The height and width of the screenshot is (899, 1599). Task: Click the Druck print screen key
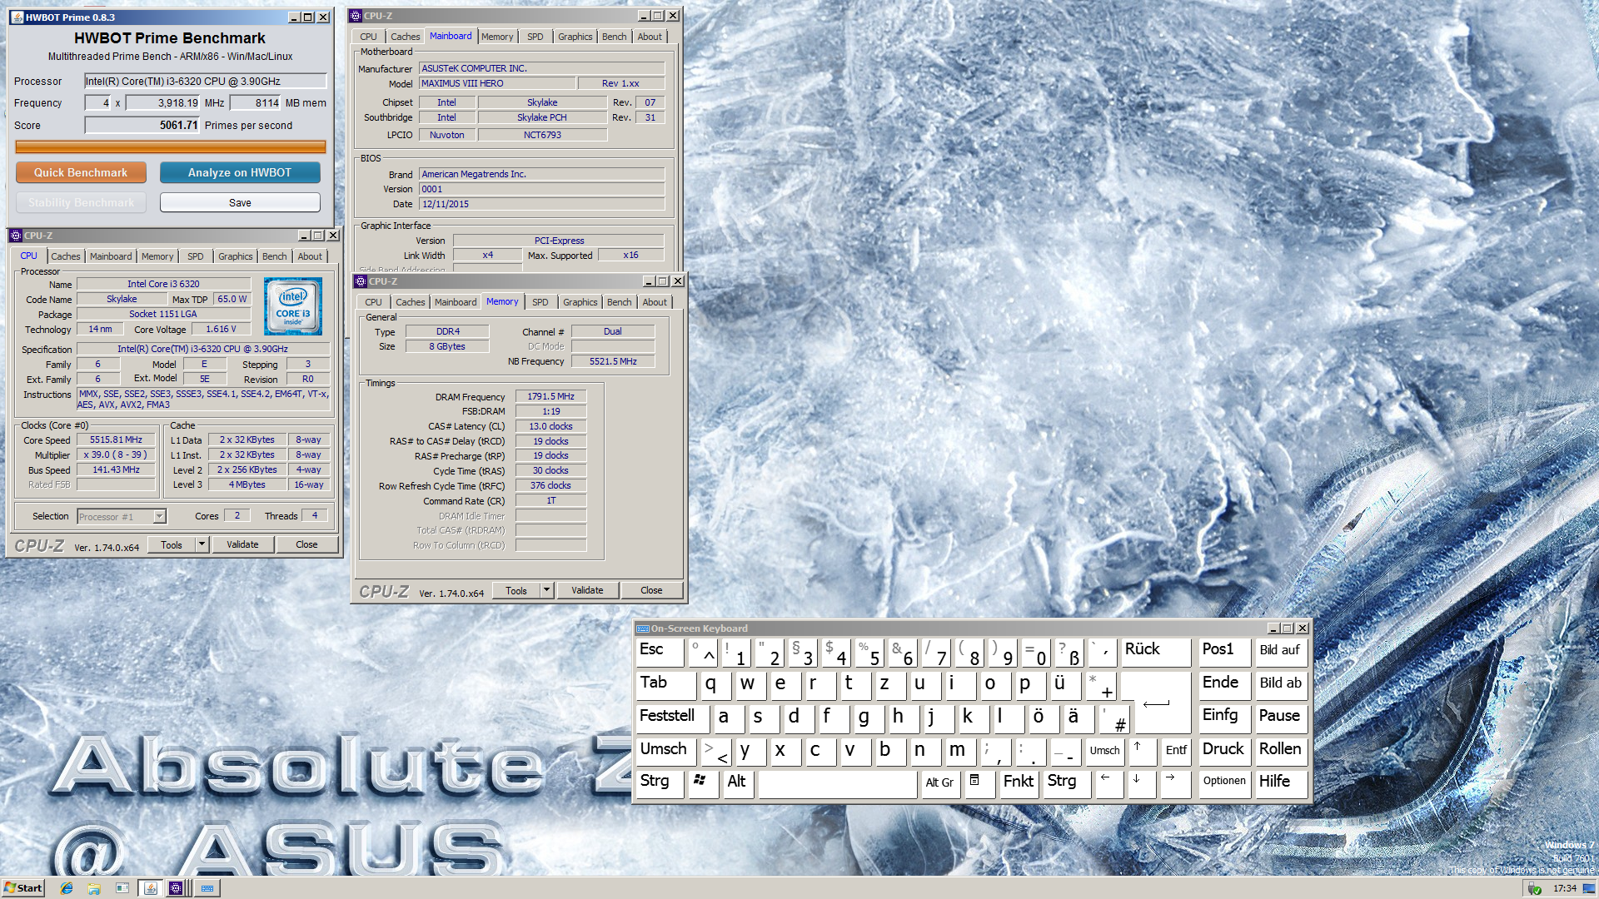click(1223, 750)
